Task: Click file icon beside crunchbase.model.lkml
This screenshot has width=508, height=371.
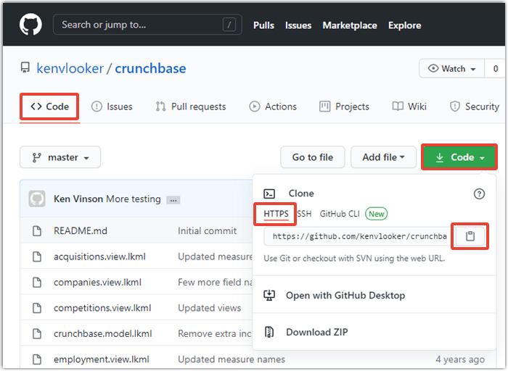Action: pyautogui.click(x=37, y=333)
